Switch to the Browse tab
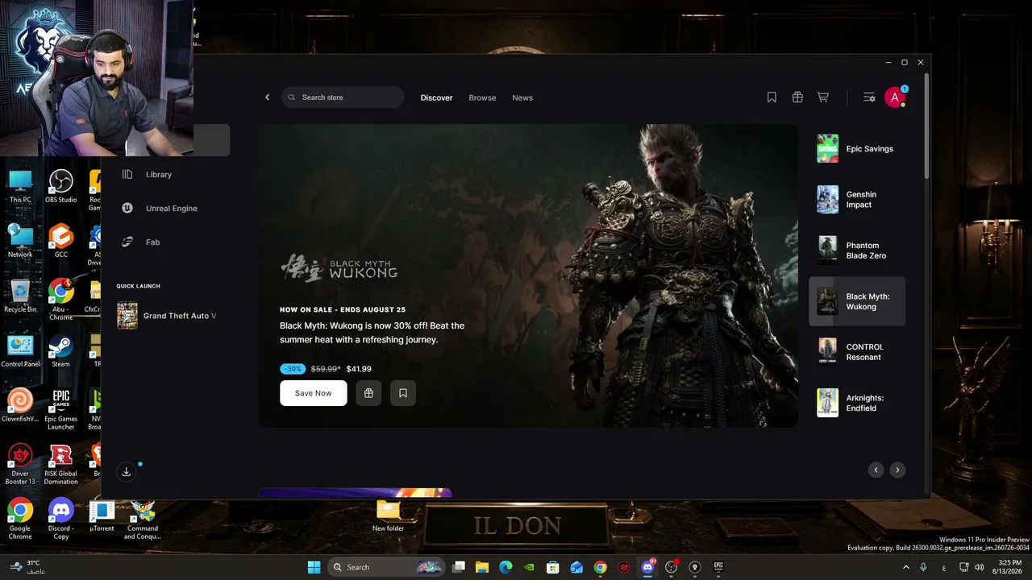 point(482,97)
